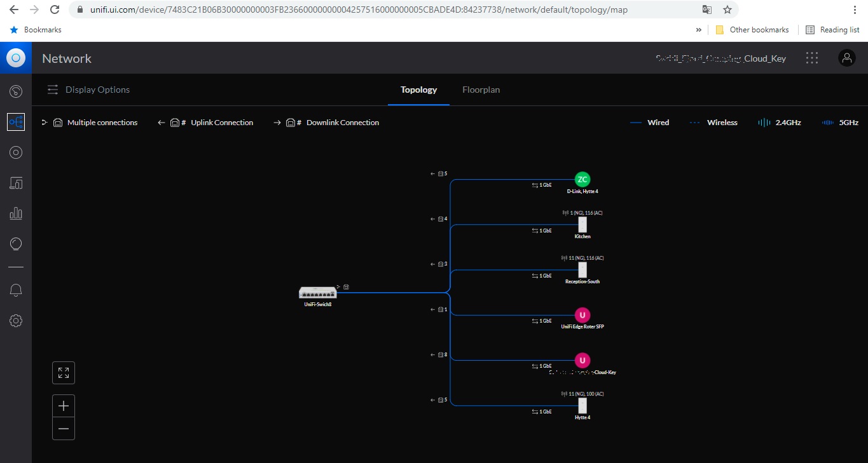Reload the page with browser refresh
The height and width of the screenshot is (463, 868).
55,10
